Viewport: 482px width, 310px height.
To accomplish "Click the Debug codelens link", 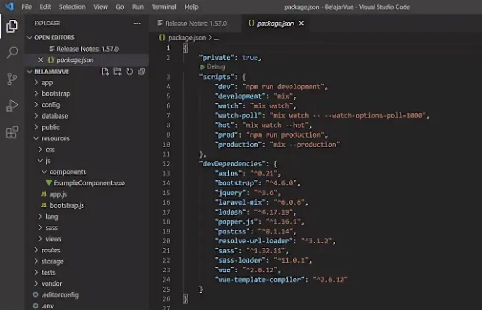I will tap(216, 67).
